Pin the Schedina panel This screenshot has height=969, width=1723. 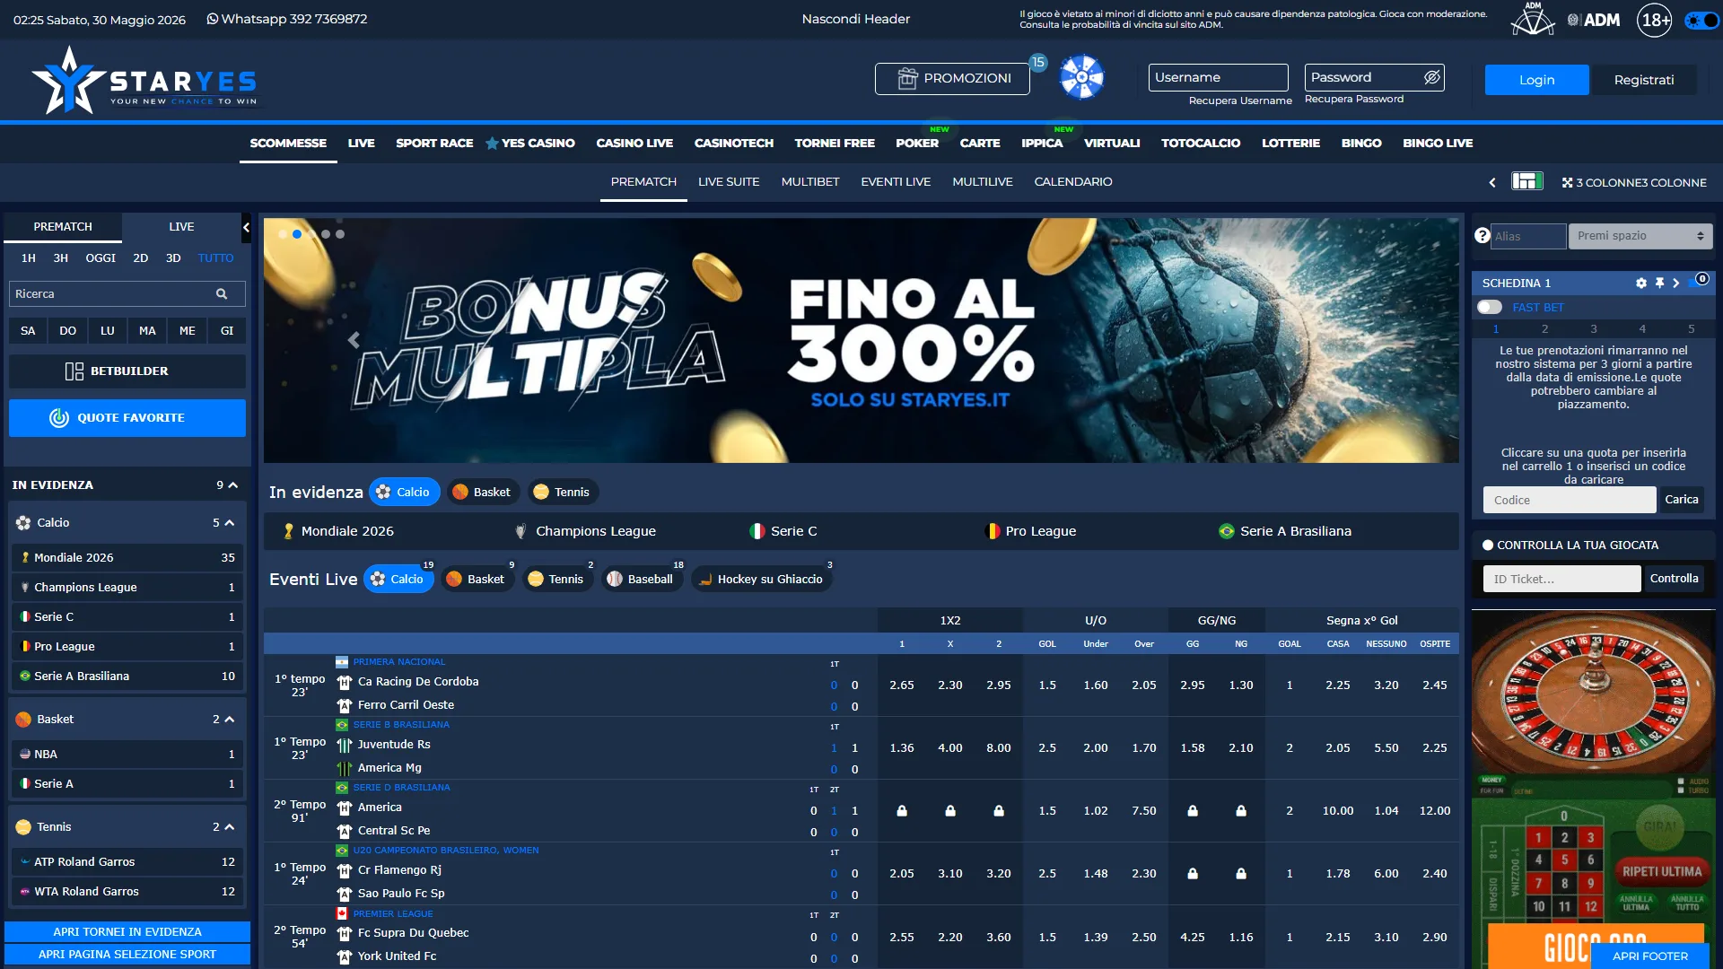coord(1659,283)
